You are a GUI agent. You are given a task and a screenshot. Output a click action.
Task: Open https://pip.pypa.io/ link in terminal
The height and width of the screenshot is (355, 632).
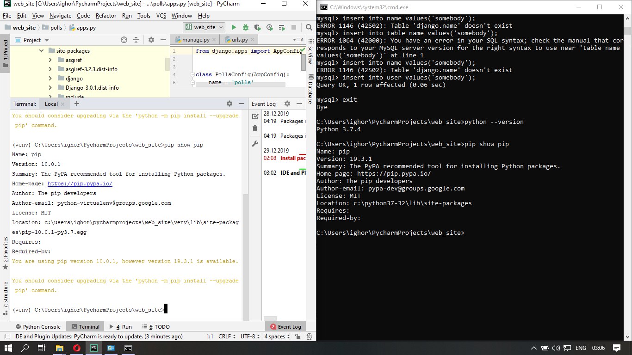click(80, 184)
